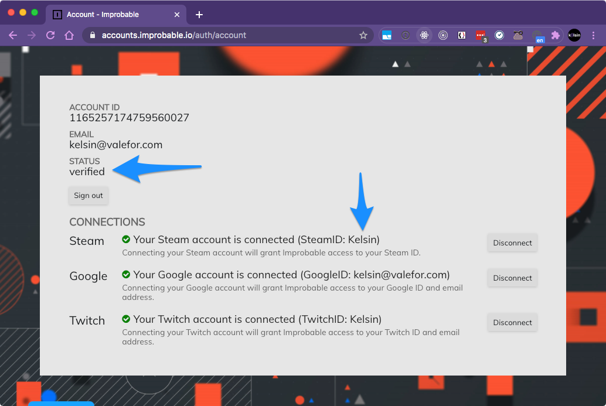The image size is (606, 406).
Task: Click the account ID number 1165257174759560027
Action: [129, 118]
